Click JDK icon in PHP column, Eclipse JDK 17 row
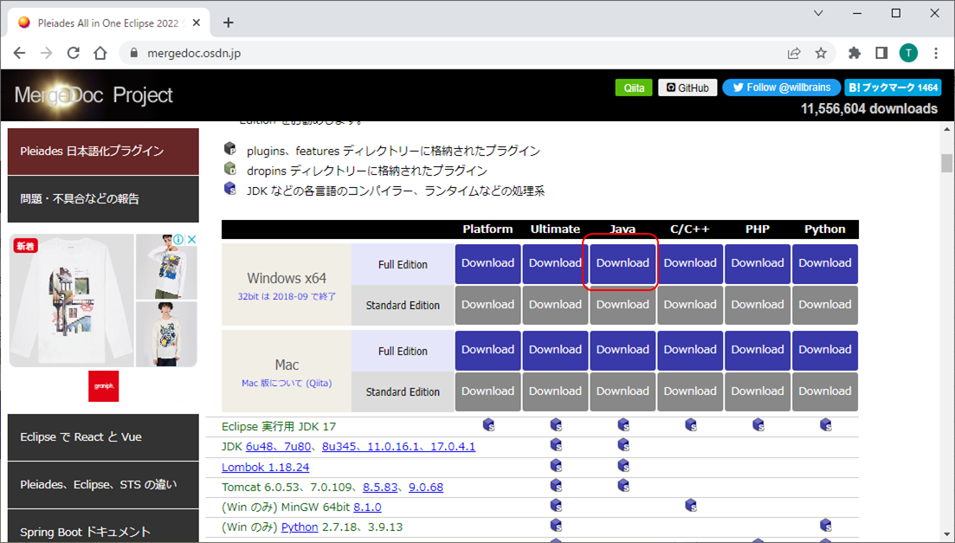955x543 pixels. 758,424
